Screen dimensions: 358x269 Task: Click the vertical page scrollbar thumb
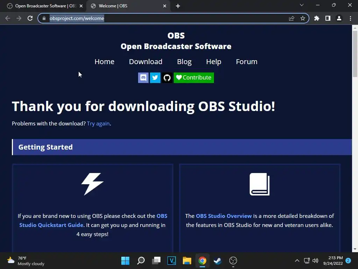(x=355, y=54)
